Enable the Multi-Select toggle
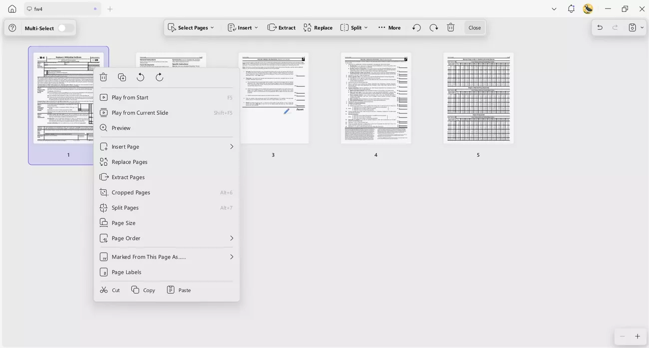The image size is (649, 348). (x=63, y=28)
